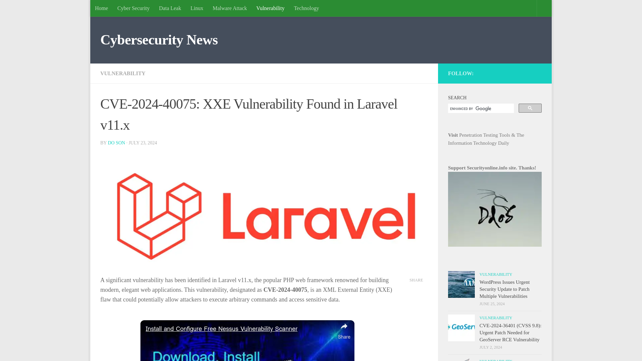Viewport: 642px width, 361px height.
Task: Click the Malware Attack dropdown option
Action: coord(230,8)
